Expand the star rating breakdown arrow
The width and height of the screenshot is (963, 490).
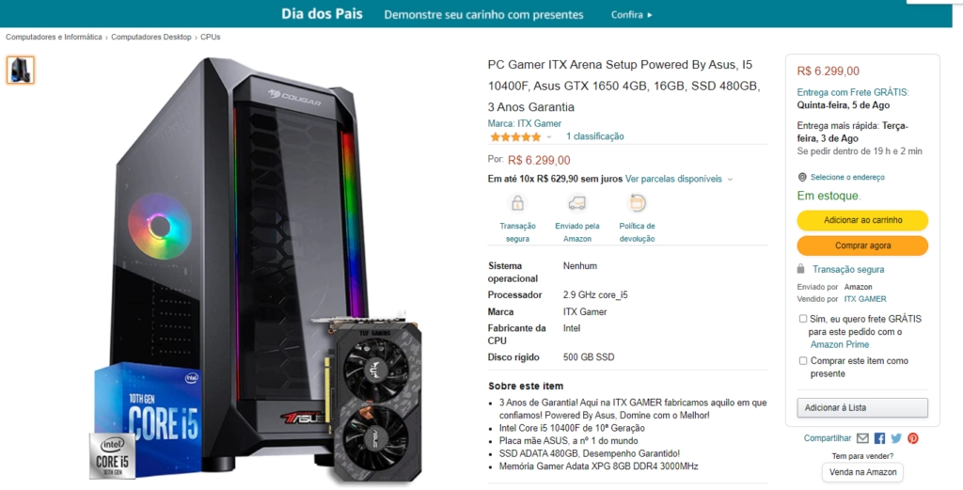pyautogui.click(x=549, y=137)
